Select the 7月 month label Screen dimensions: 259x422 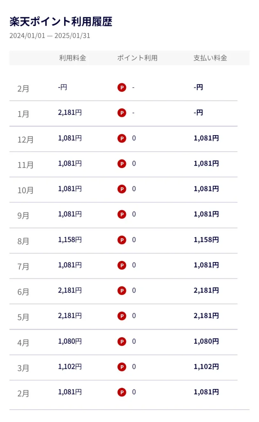click(x=23, y=267)
